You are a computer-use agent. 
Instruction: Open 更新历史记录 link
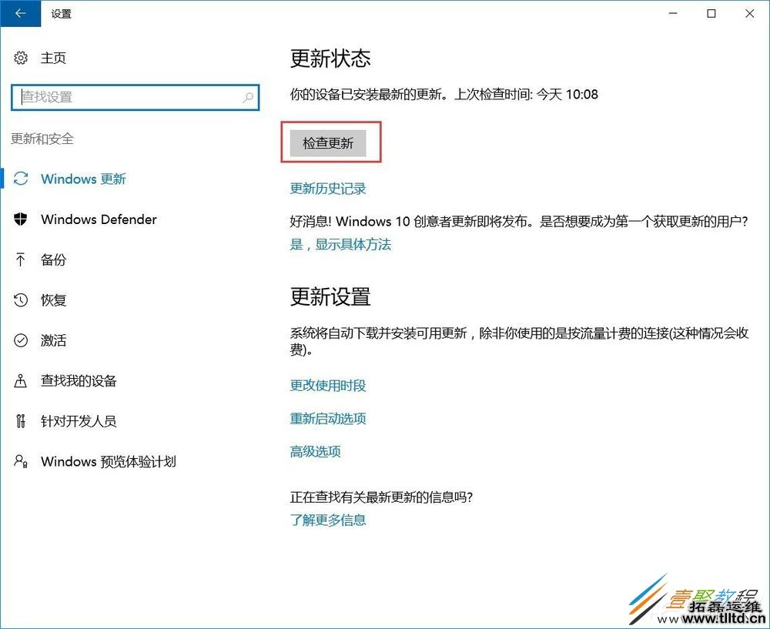pos(328,188)
